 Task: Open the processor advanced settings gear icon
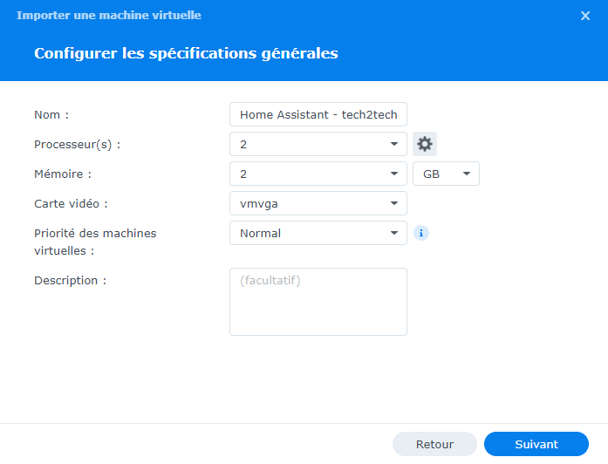click(x=425, y=144)
